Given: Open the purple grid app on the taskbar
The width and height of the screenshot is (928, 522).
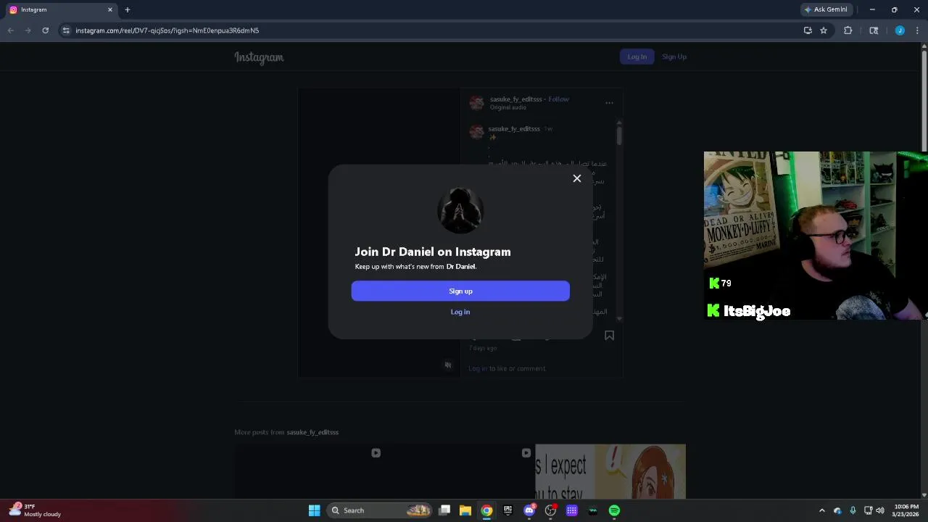Looking at the screenshot, I should tap(571, 510).
